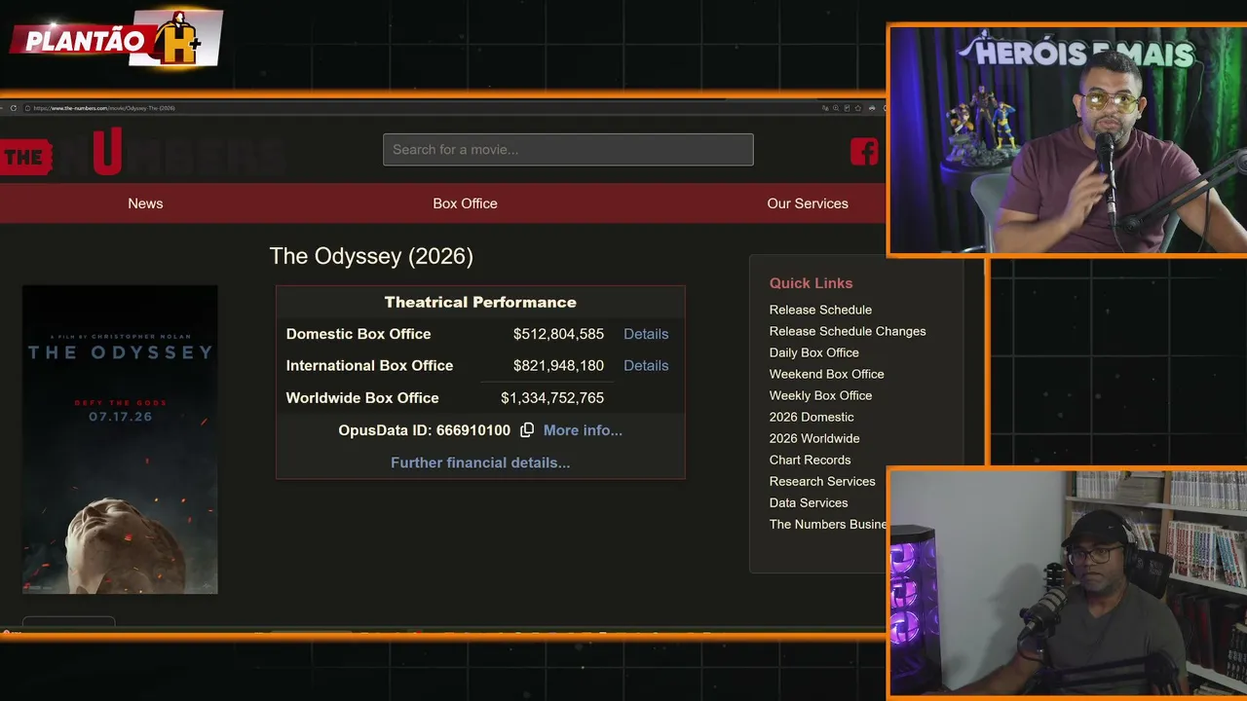
Task: Click the browser address bar URL
Action: (104, 108)
